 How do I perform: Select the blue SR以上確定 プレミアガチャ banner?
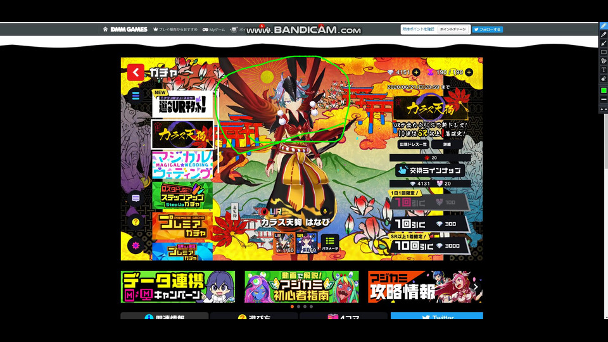[x=182, y=251]
